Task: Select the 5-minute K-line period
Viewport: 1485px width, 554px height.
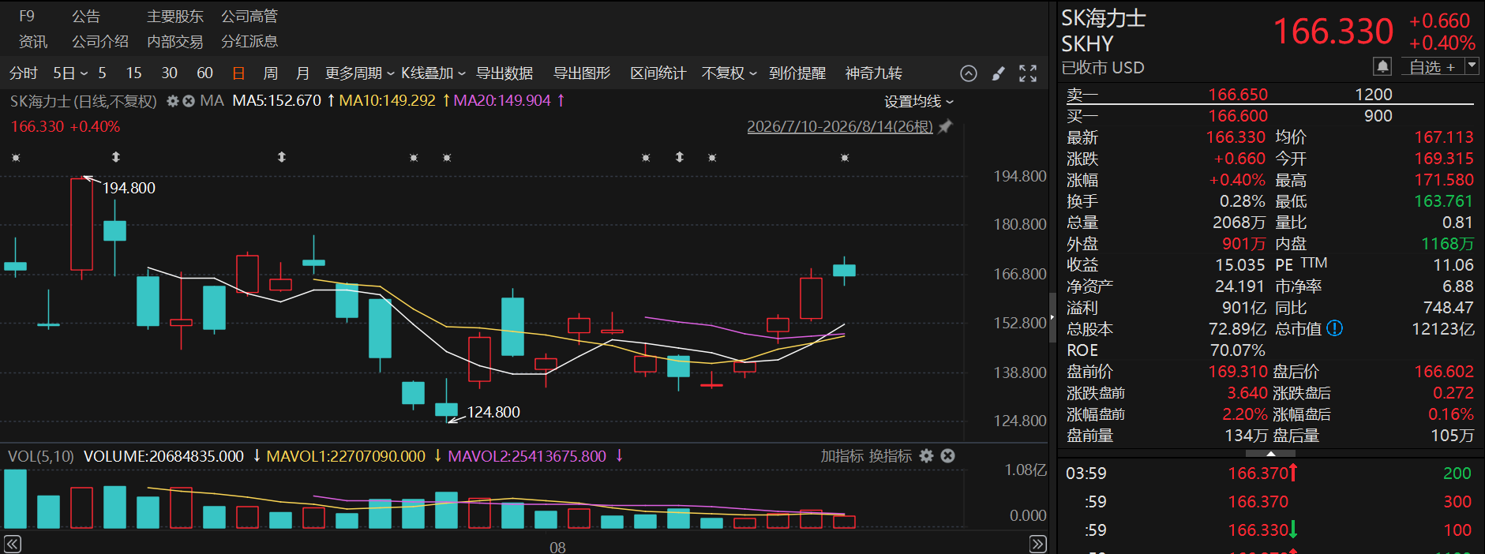Action: [x=102, y=73]
